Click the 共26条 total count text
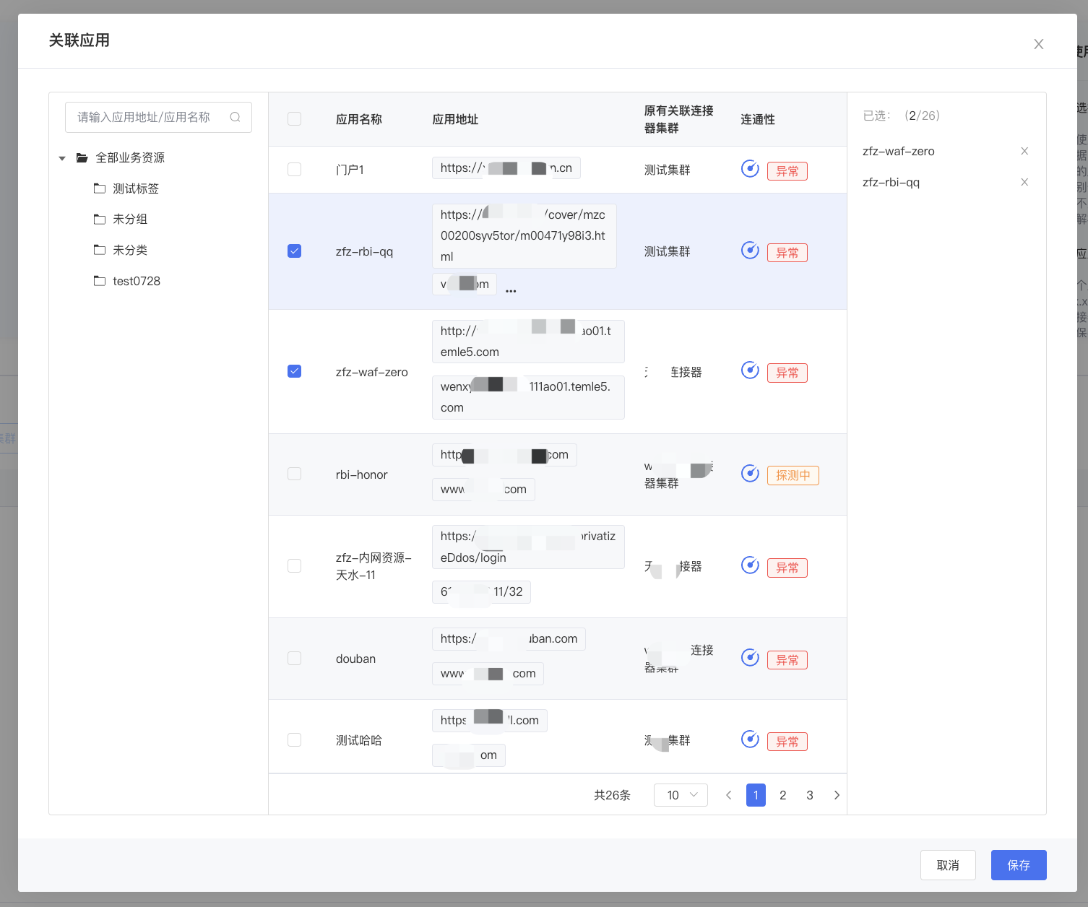Image resolution: width=1088 pixels, height=907 pixels. tap(613, 795)
